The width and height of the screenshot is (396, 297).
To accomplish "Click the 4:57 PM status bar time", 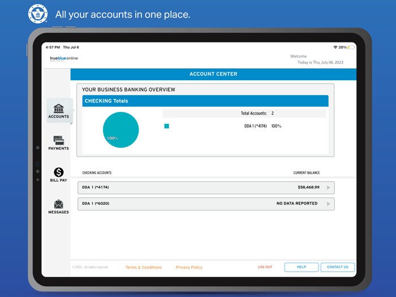I will pos(53,47).
